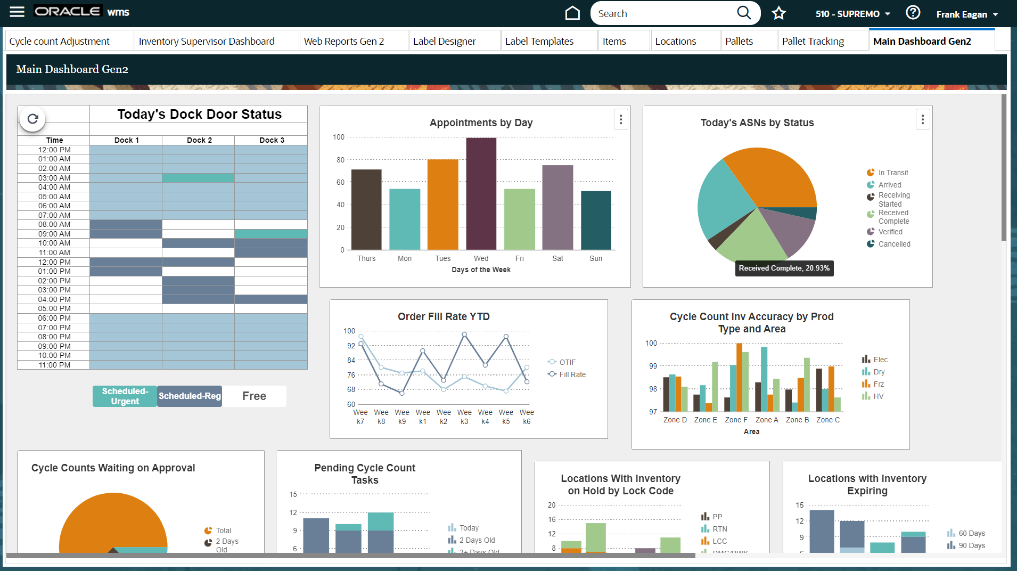Image resolution: width=1017 pixels, height=571 pixels.
Task: Click the Dock 2 urgent 03:00 AM slot
Action: pyautogui.click(x=198, y=178)
